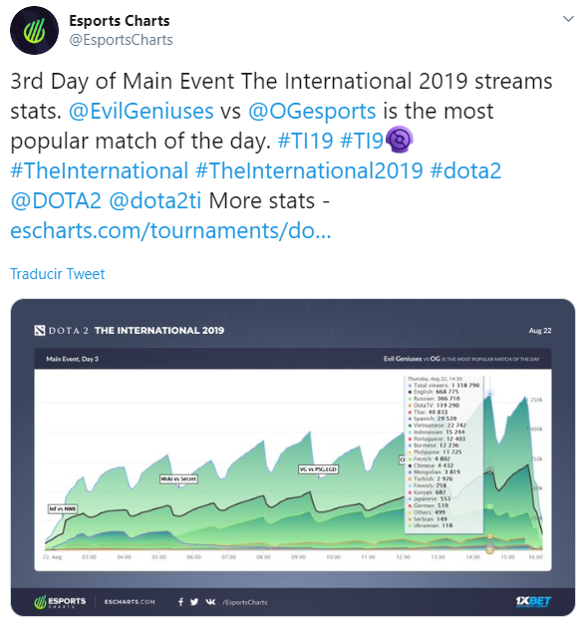Click the Inf vs NWB chart marker
The width and height of the screenshot is (583, 631).
pyautogui.click(x=62, y=508)
